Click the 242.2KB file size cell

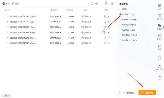(71, 22)
